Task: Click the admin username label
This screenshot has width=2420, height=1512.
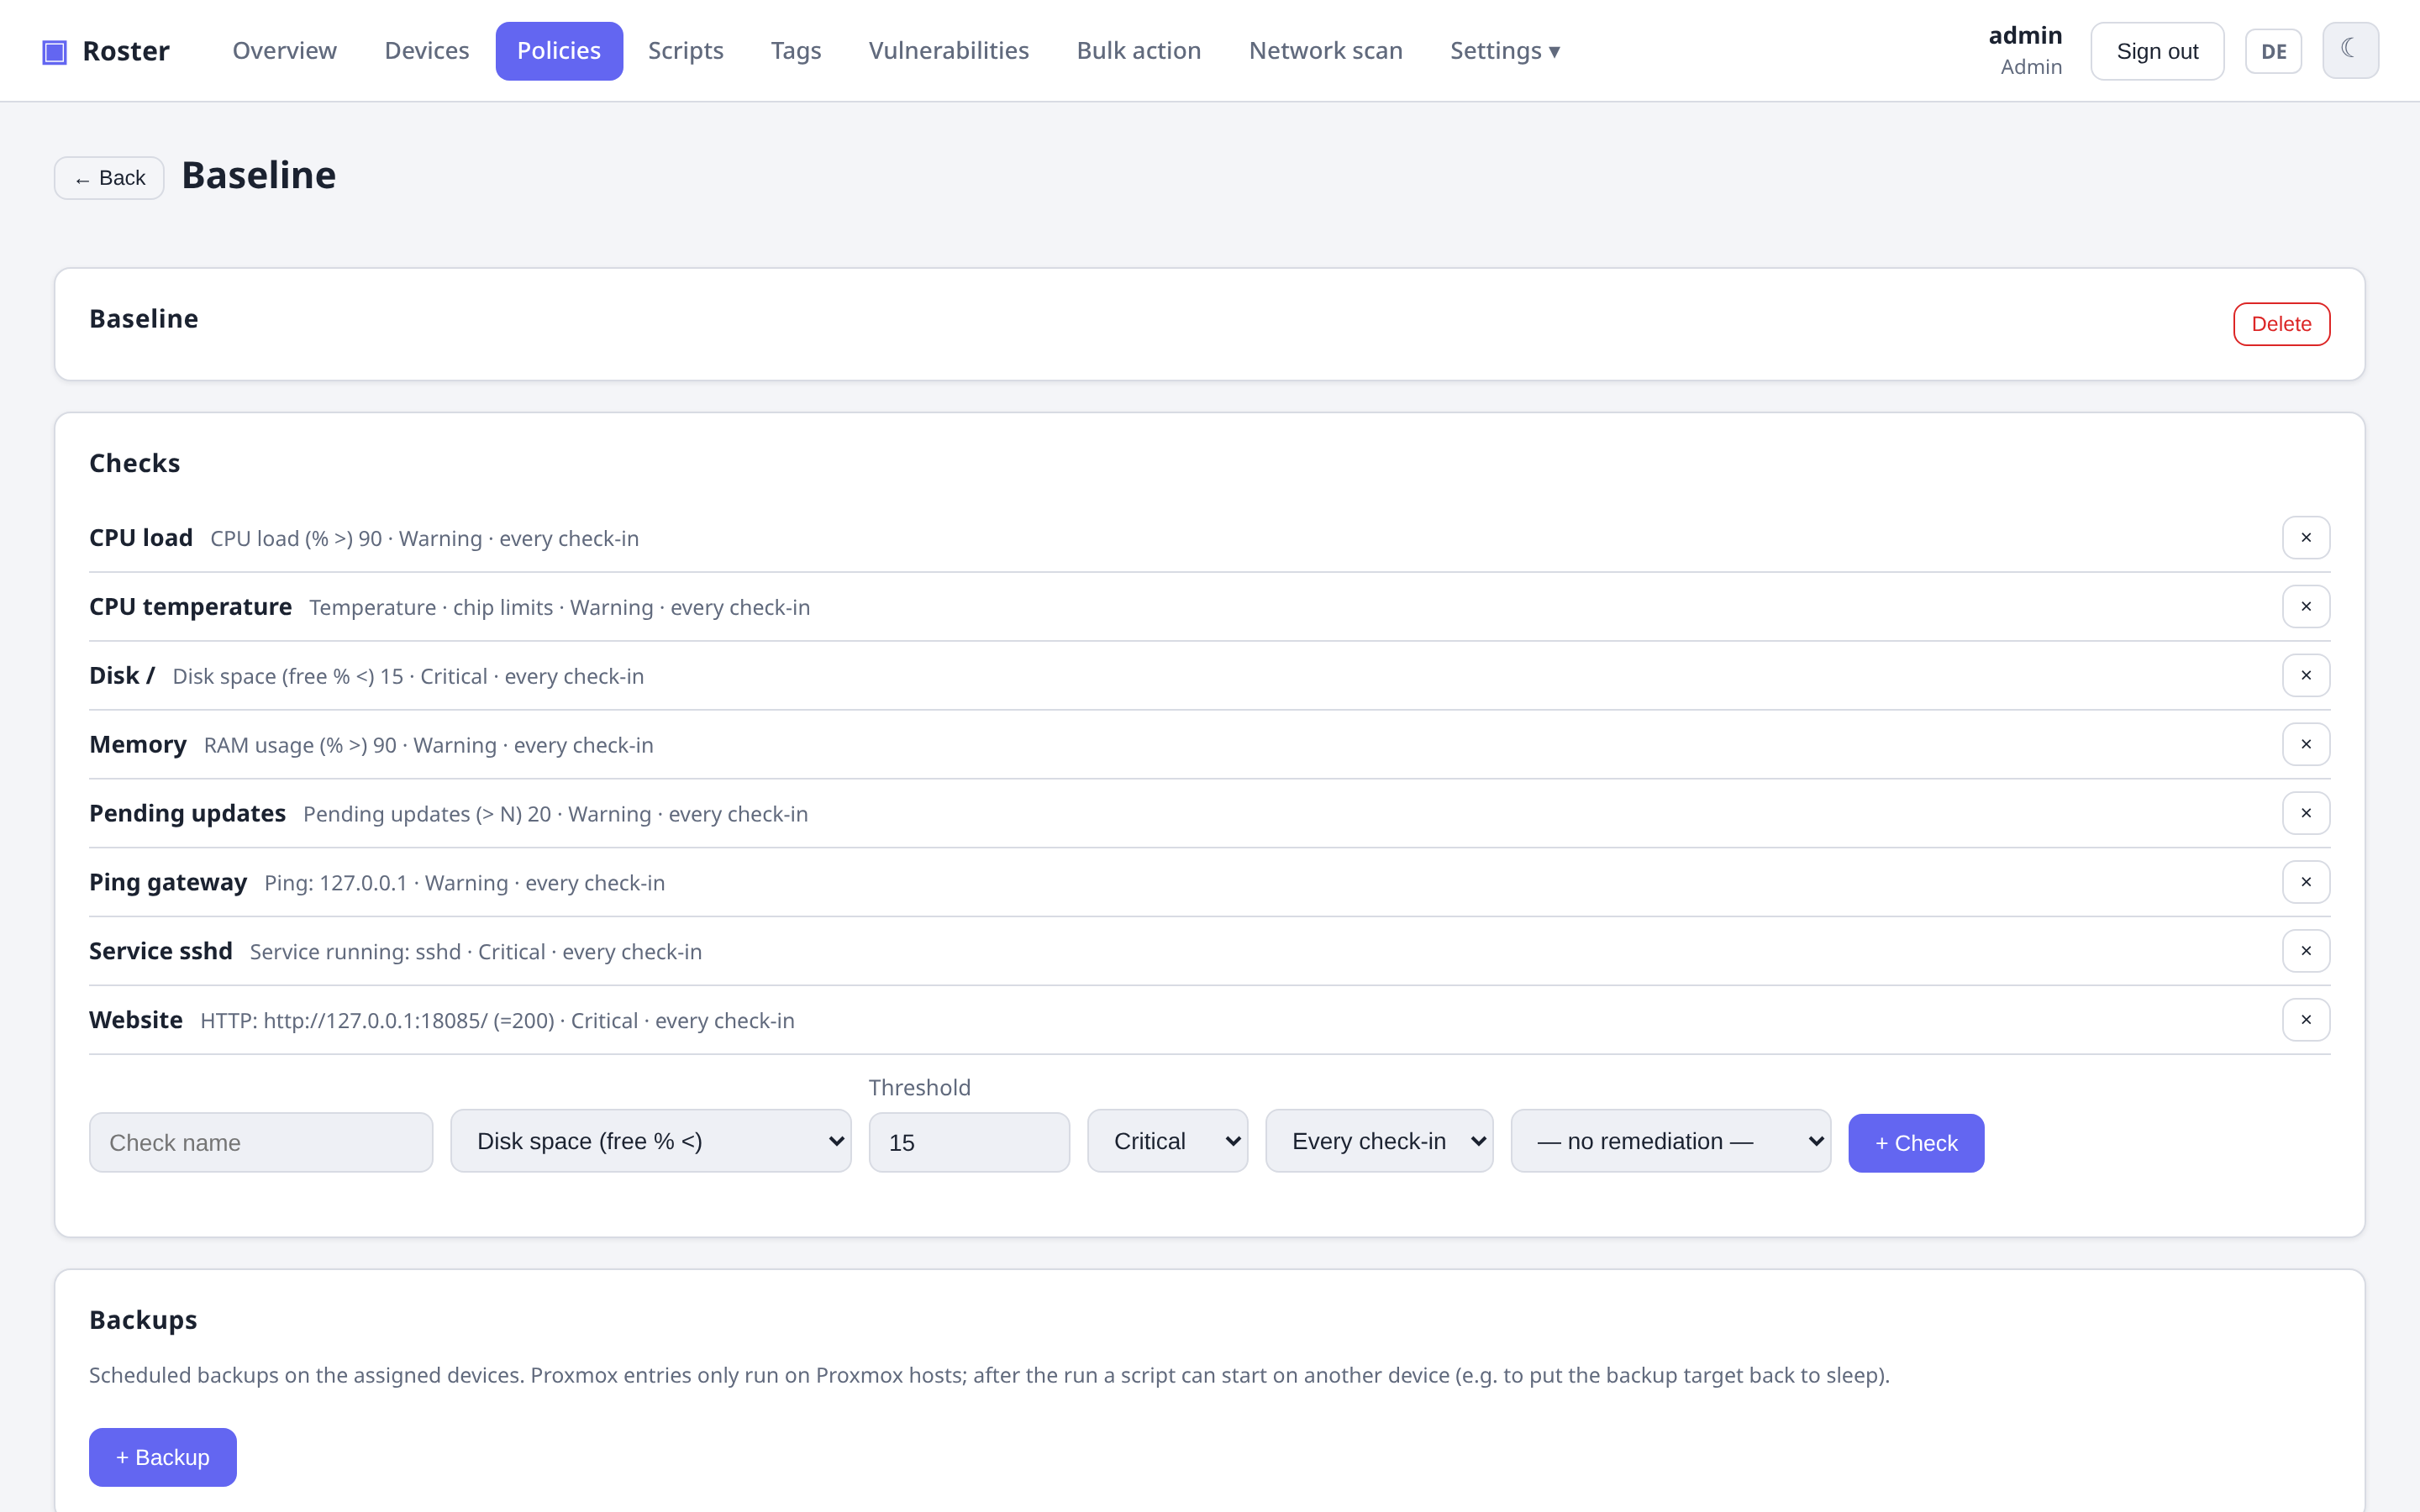Action: click(2025, 36)
